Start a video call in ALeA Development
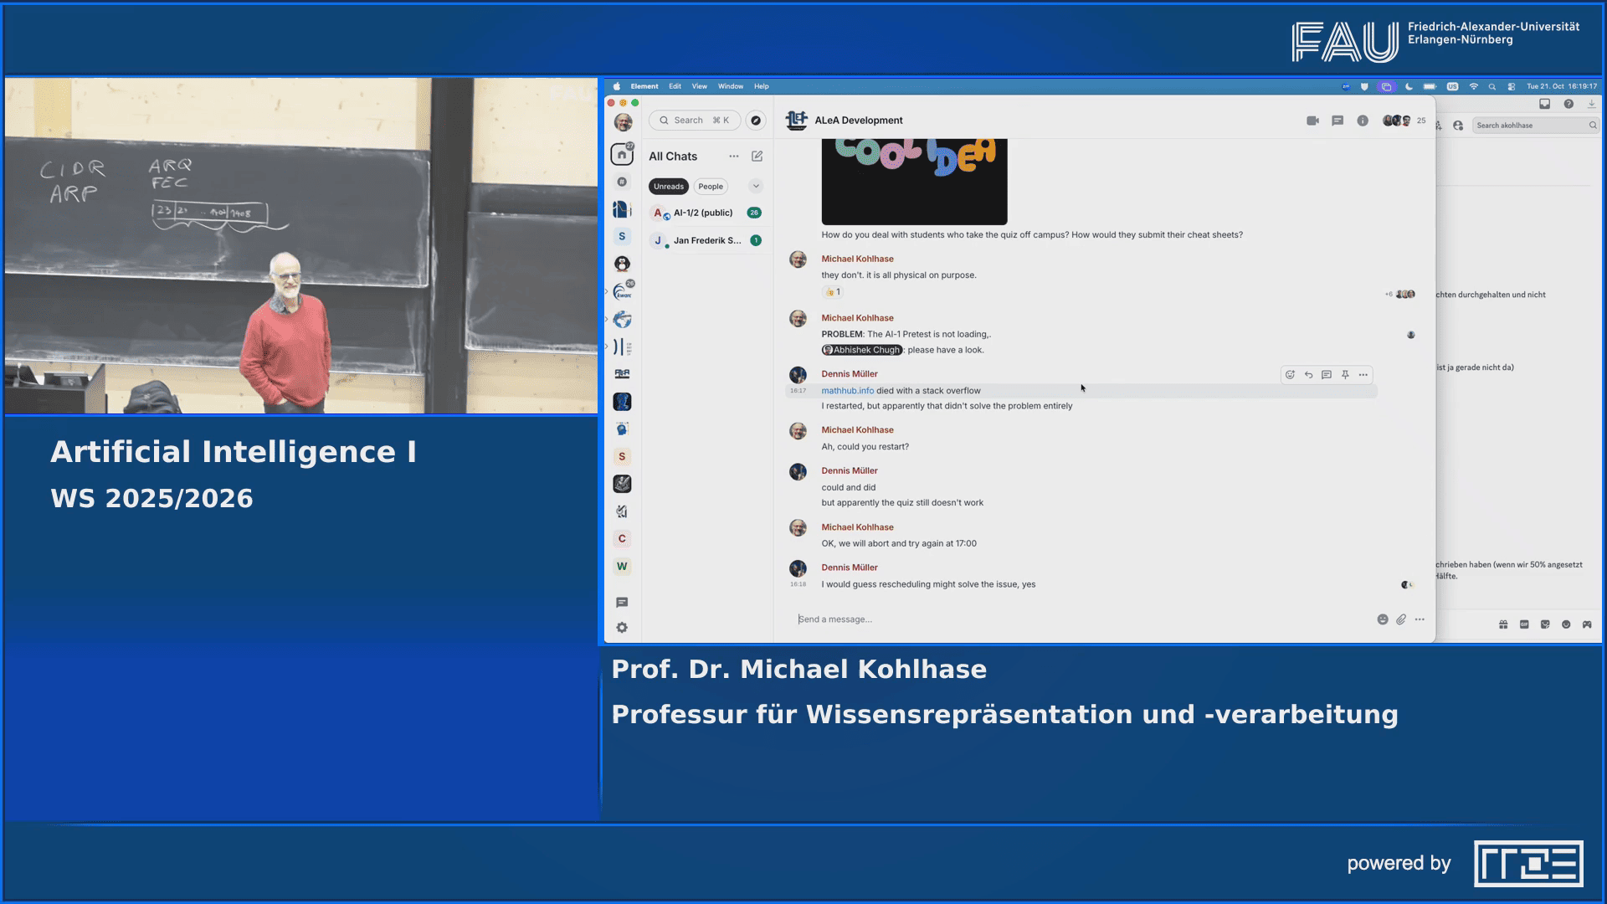1607x904 pixels. click(1312, 121)
